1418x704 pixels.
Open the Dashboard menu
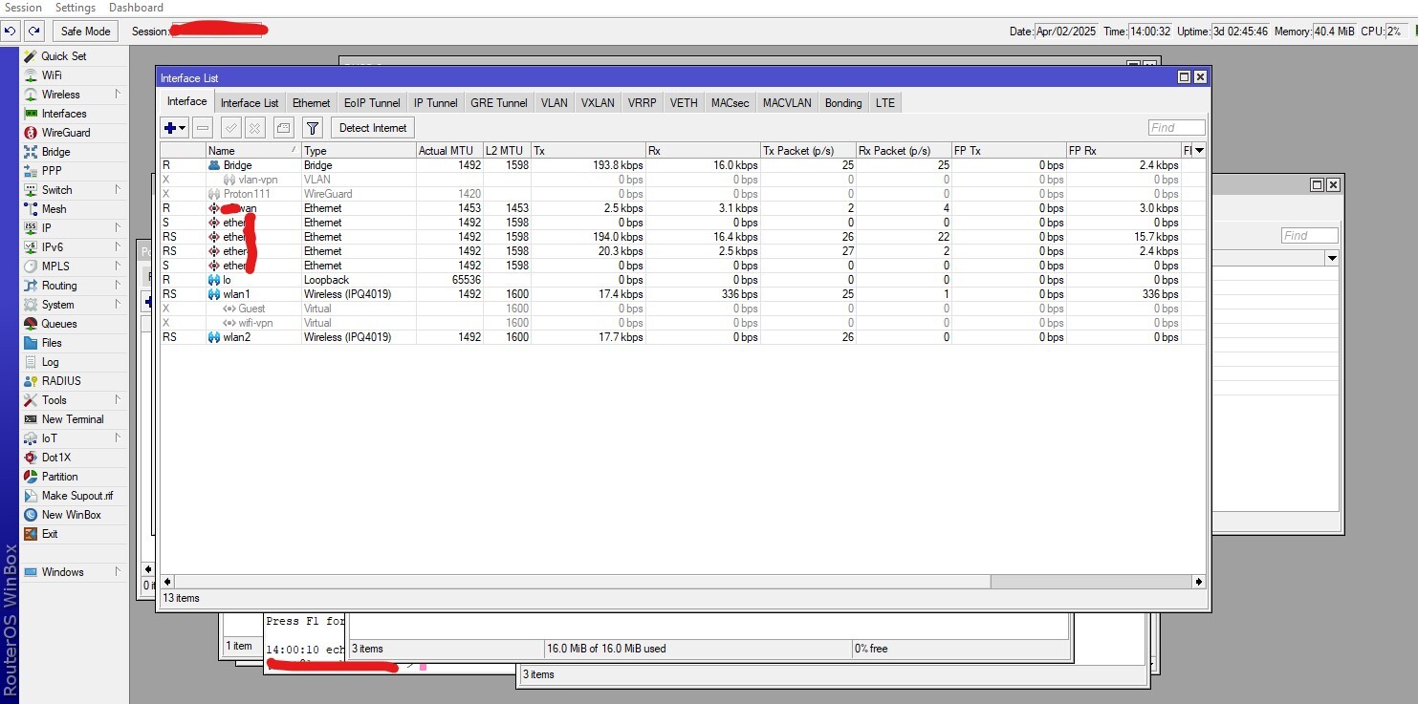tap(136, 8)
